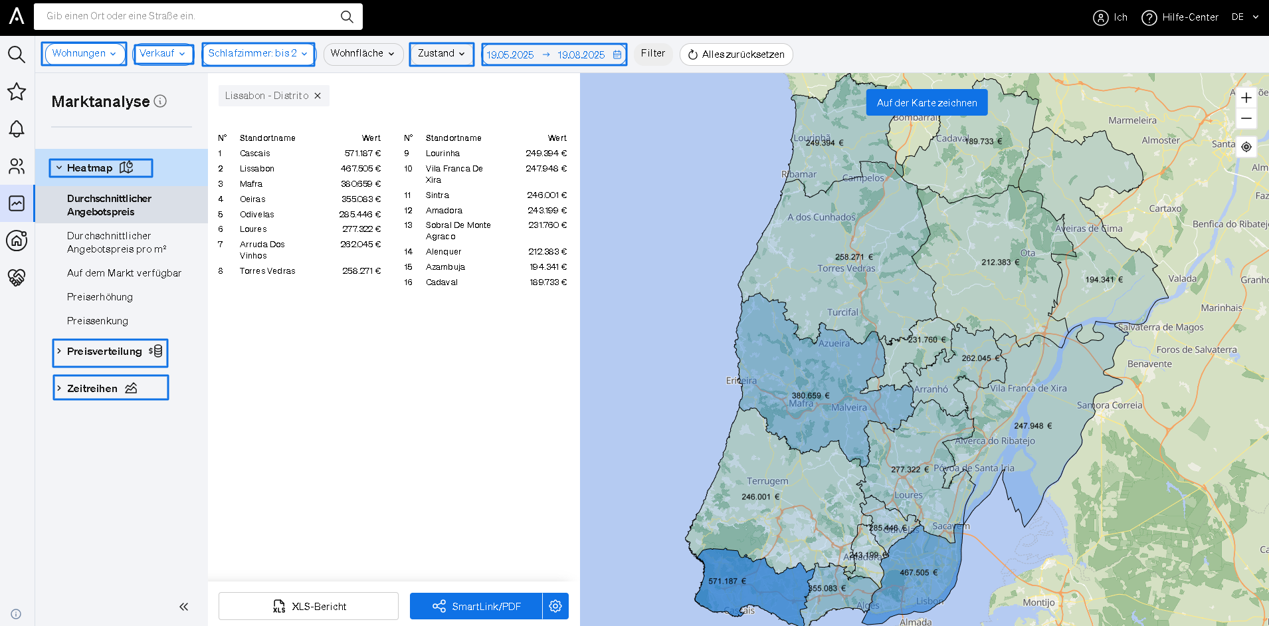Click the handshake heart icon in sidebar
This screenshot has height=626, width=1269.
coord(17,277)
